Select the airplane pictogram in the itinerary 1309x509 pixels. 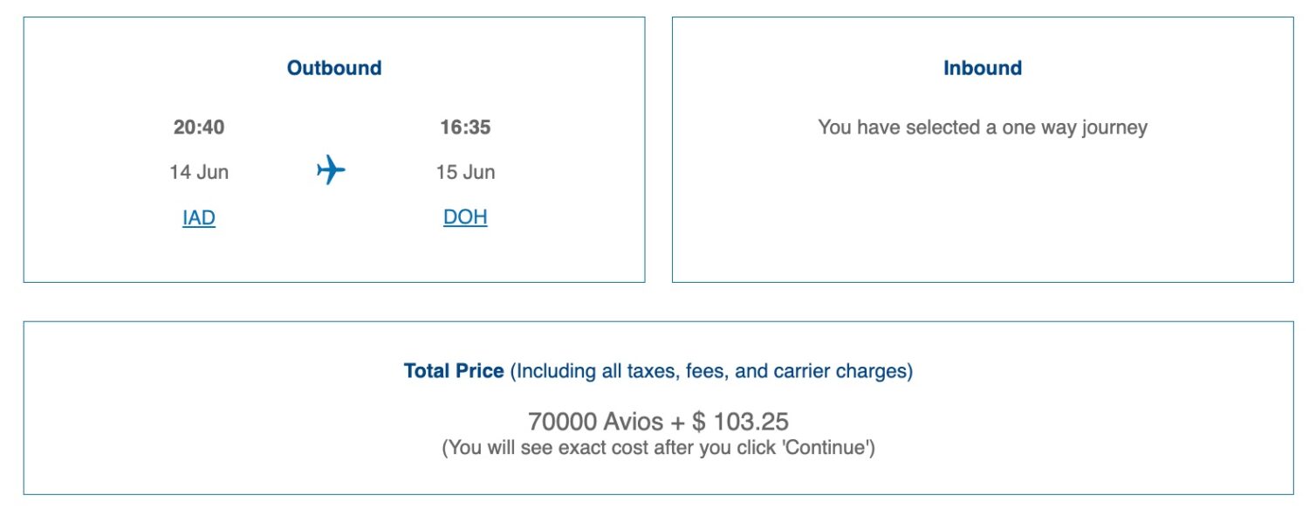pos(332,169)
